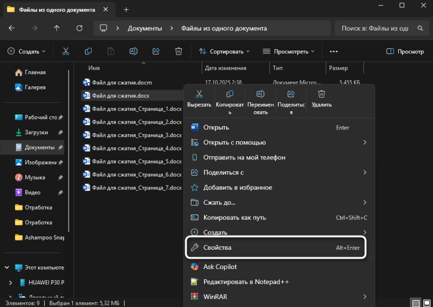Click the toolbar Delete trash icon
This screenshot has width=433, height=307.
(x=179, y=51)
